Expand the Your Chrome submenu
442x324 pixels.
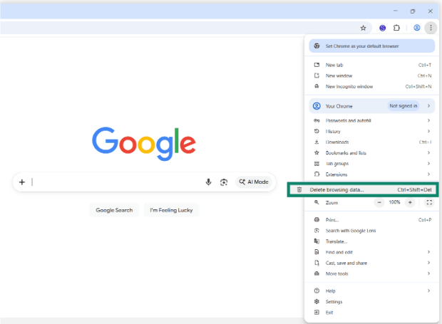click(x=372, y=106)
